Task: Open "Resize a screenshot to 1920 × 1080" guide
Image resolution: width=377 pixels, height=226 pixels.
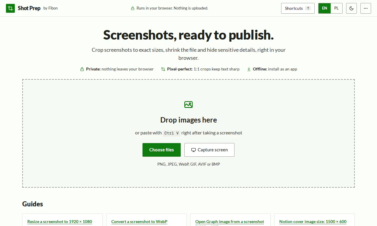Action: 60,222
